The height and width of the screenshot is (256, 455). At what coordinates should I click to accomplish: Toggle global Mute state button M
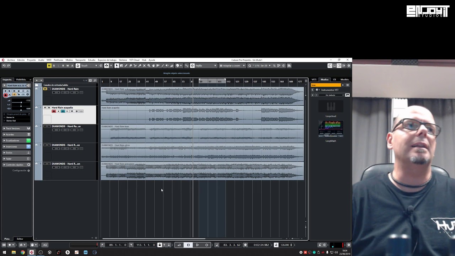pyautogui.click(x=49, y=65)
